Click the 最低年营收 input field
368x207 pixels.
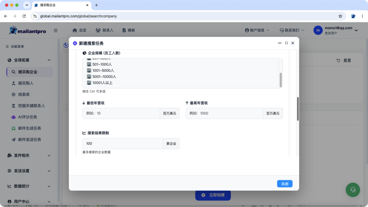[x=121, y=114]
